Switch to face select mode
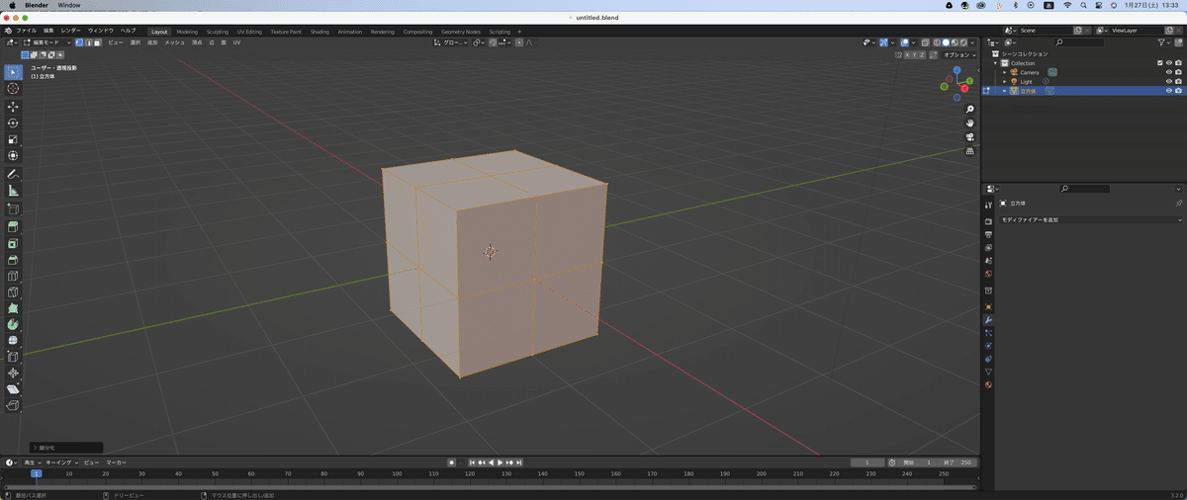Viewport: 1187px width, 500px height. click(x=98, y=42)
